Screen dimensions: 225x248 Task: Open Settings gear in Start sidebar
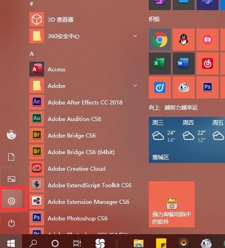pos(11,201)
